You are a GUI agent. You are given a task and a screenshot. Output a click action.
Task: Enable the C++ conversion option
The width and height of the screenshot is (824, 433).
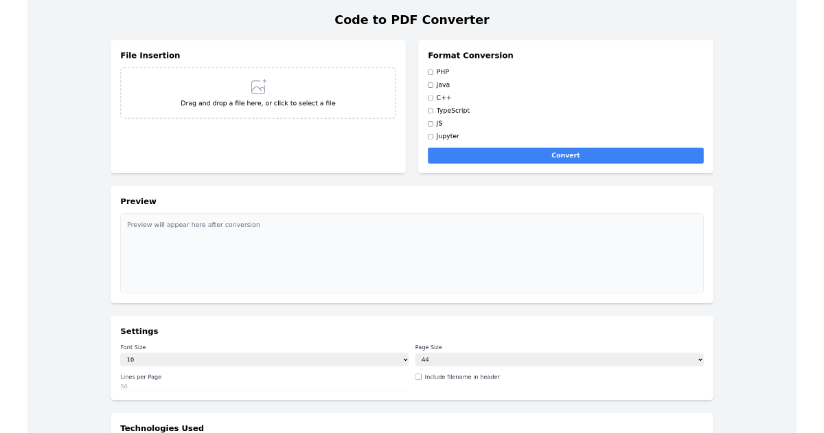point(431,98)
